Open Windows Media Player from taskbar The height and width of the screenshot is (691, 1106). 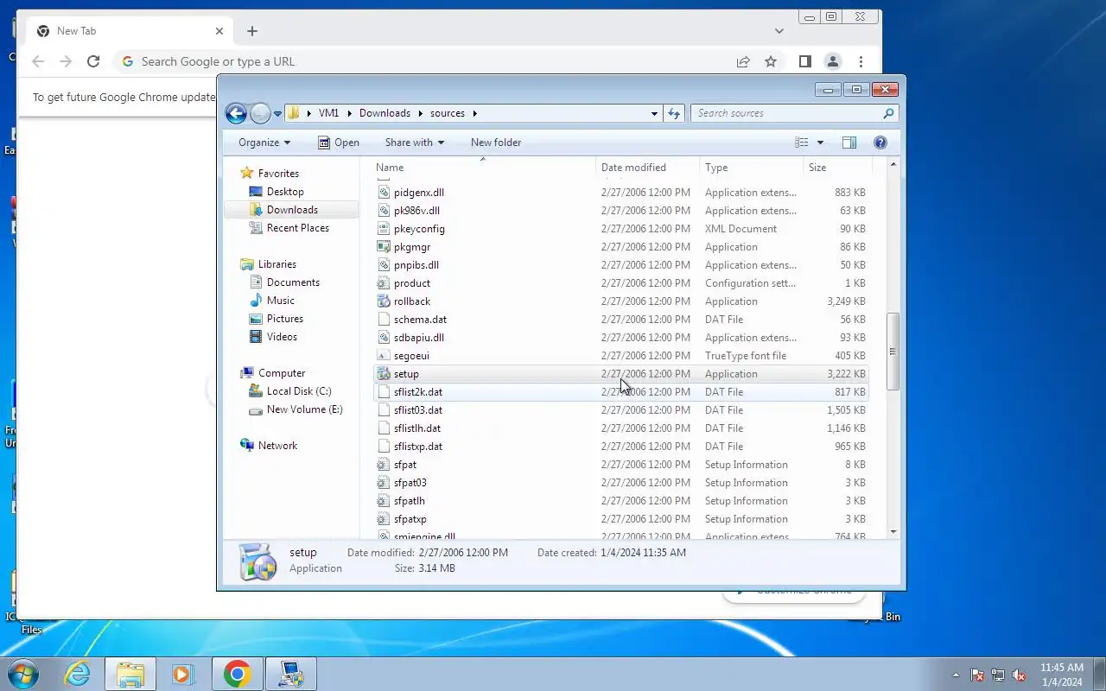[183, 674]
